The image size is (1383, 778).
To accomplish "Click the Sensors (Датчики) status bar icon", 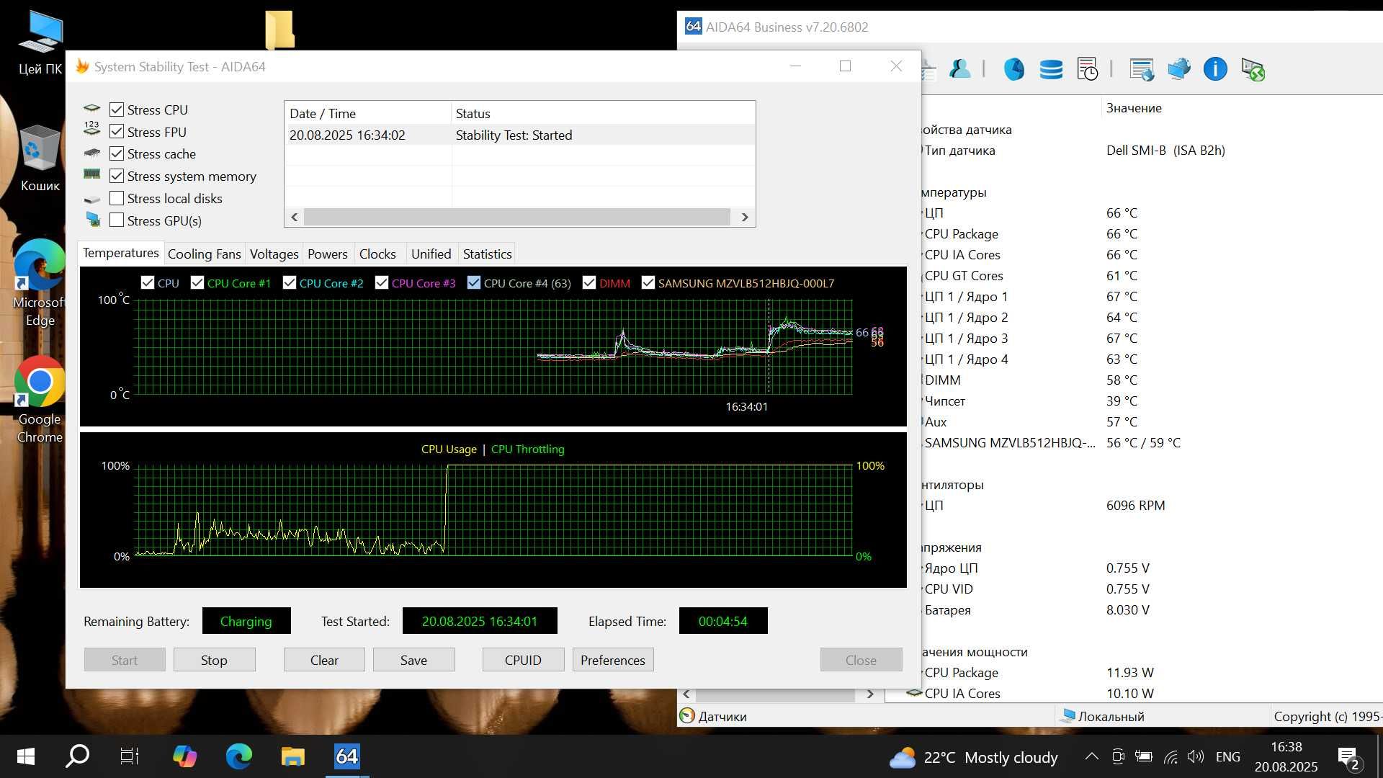I will click(687, 716).
